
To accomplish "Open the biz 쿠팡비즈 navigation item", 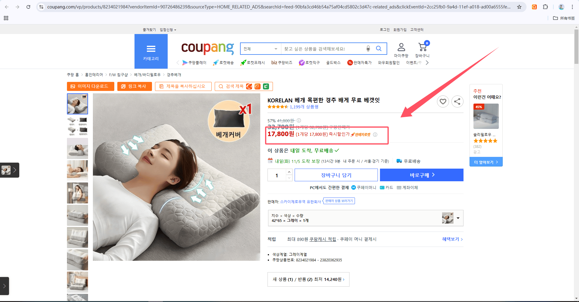I will pyautogui.click(x=282, y=63).
